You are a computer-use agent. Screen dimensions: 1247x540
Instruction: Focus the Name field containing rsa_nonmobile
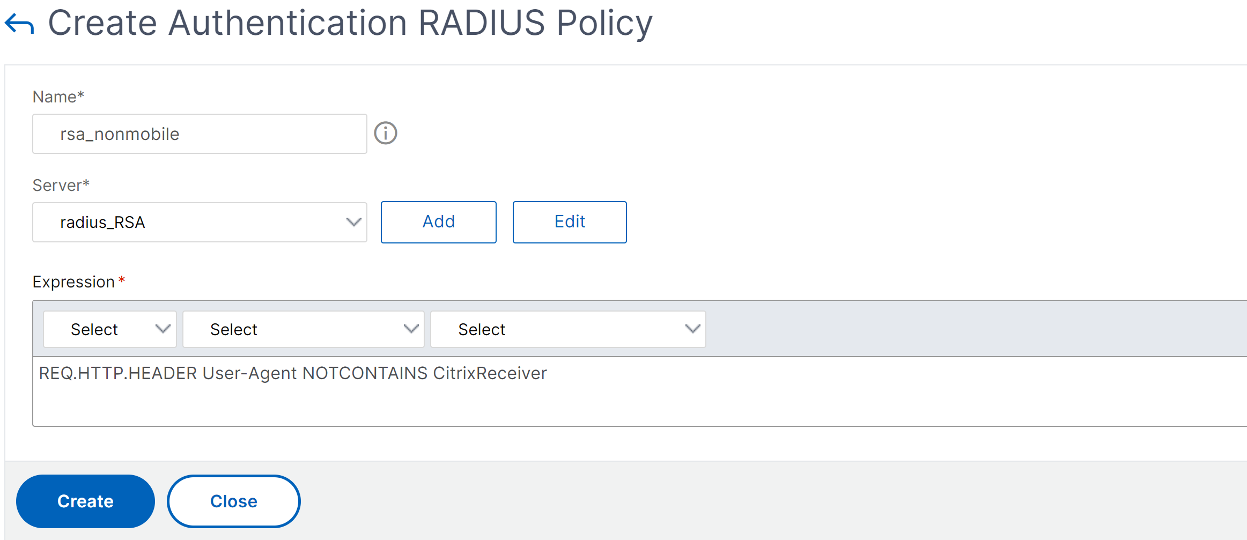click(x=200, y=134)
